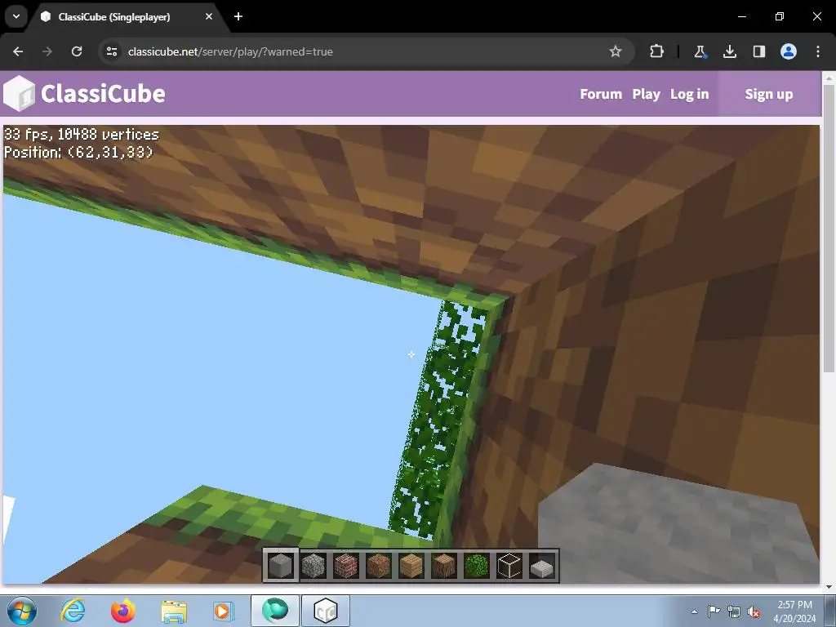Viewport: 836px width, 627px height.
Task: Reload the ClassiCube page
Action: (x=77, y=51)
